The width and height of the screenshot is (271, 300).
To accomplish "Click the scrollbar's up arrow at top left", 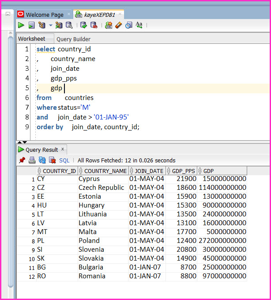I will point(11,33).
